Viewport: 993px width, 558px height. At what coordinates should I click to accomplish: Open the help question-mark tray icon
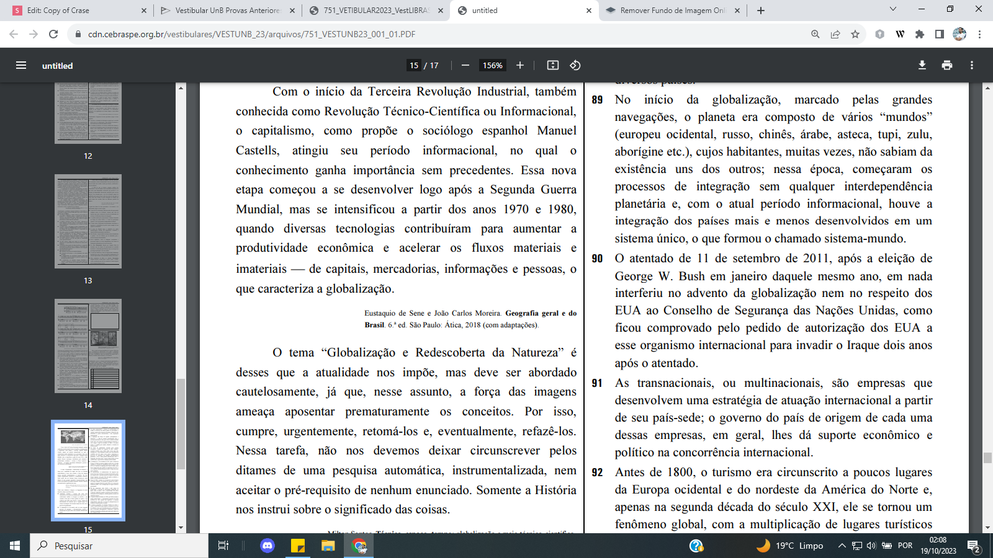pos(696,546)
